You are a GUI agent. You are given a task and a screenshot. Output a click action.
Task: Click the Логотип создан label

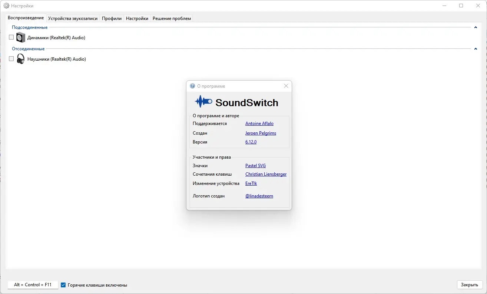tap(209, 196)
